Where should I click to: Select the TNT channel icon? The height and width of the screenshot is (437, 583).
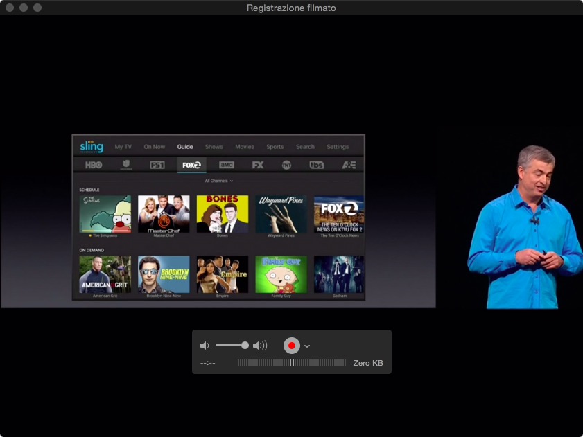pos(286,165)
